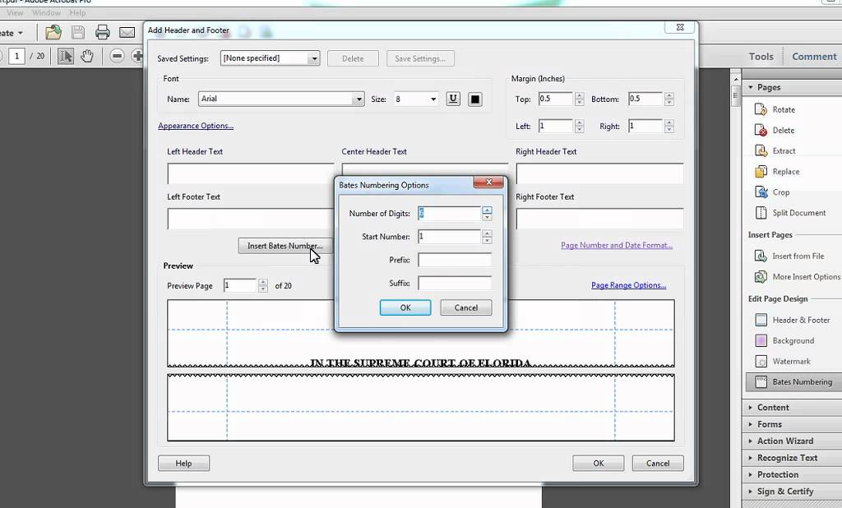Click the Suffix input field

pos(455,283)
